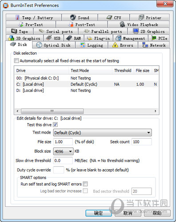This screenshot has width=176, height=222.
Task: Click the drive list scroll right arrow
Action: pos(156,111)
